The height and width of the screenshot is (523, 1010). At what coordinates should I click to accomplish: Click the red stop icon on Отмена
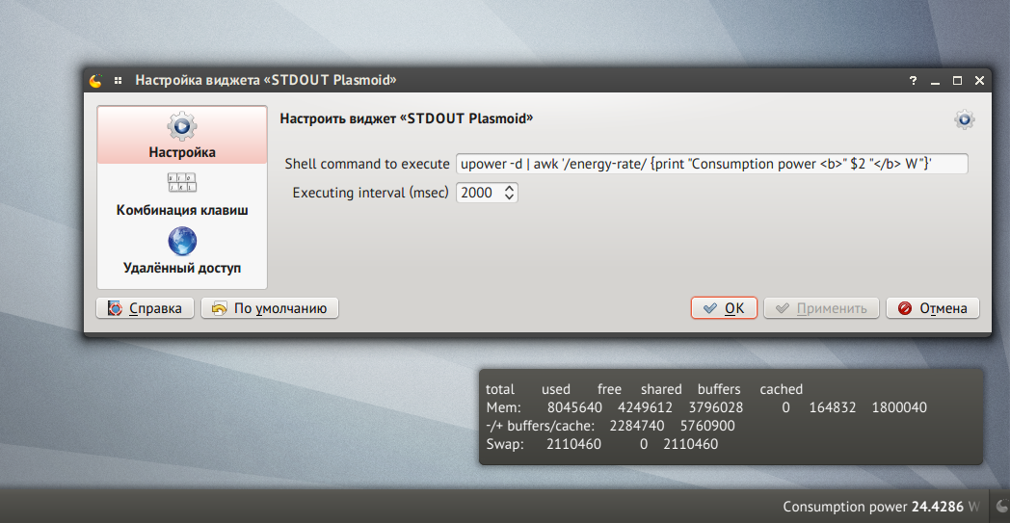(x=905, y=308)
